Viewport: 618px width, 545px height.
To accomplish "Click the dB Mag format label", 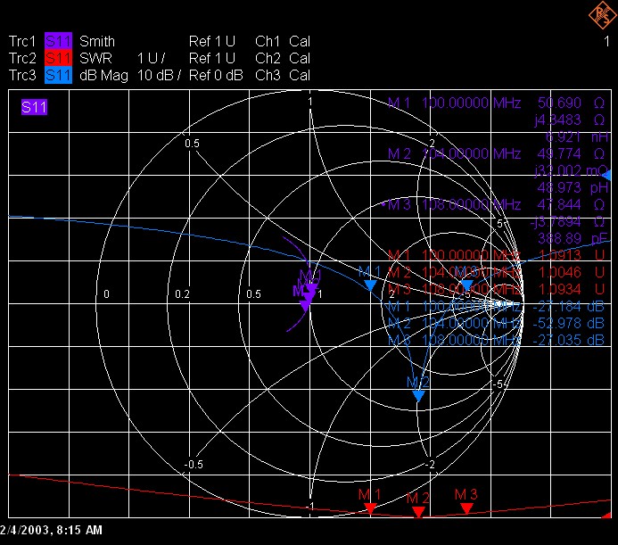I will pyautogui.click(x=104, y=75).
